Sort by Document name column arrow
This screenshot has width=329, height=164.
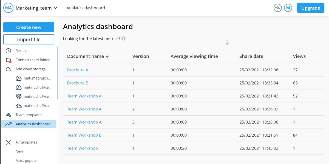coord(107,57)
